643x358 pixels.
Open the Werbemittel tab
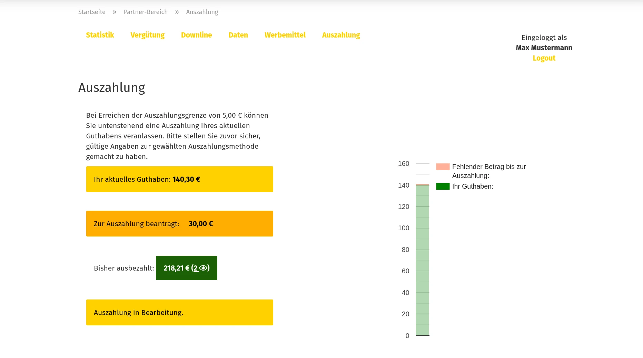pyautogui.click(x=285, y=35)
